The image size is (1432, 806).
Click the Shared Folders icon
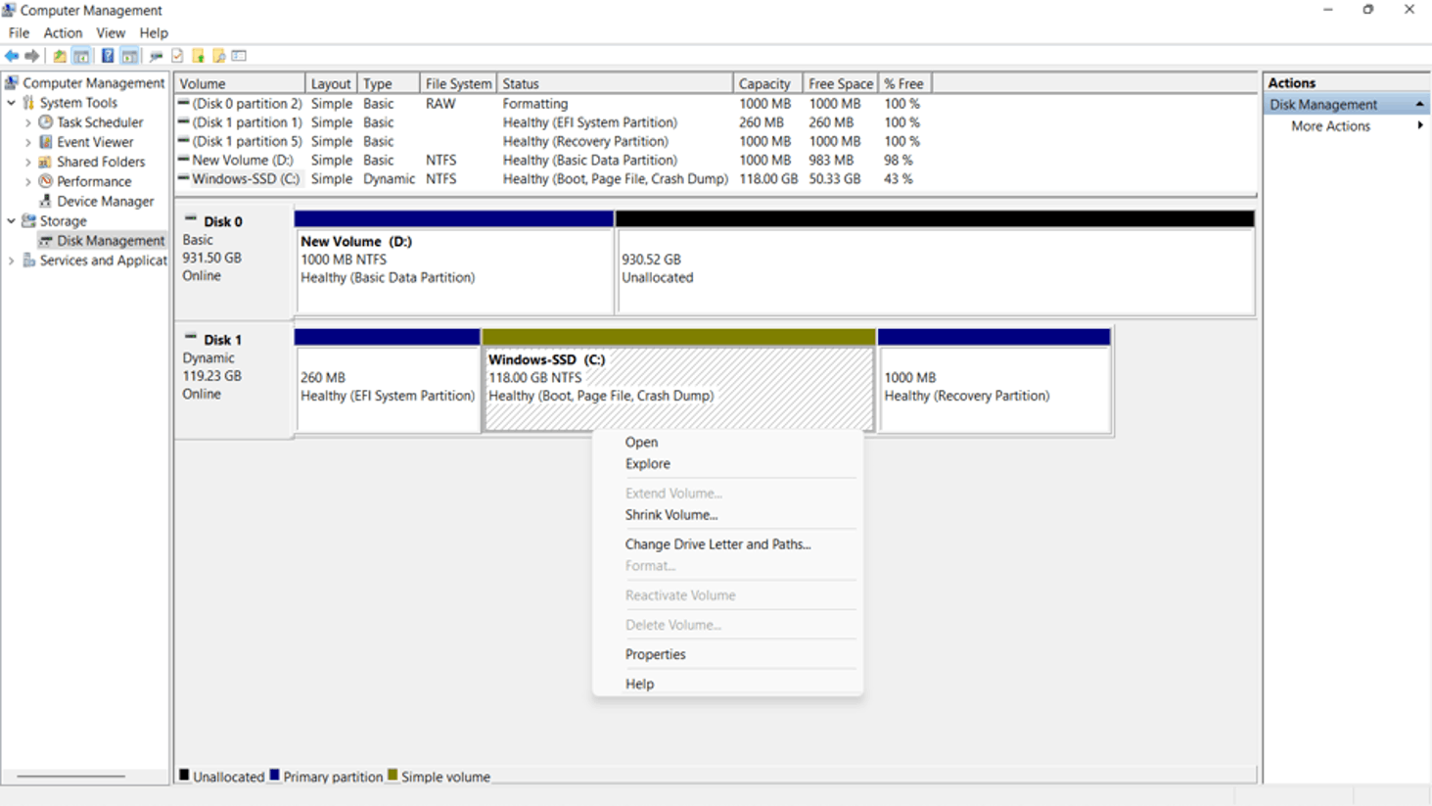45,162
